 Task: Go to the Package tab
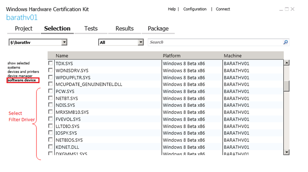pos(158,28)
